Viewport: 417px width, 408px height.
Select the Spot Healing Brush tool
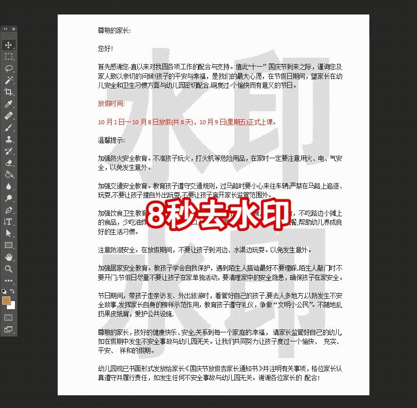pos(8,116)
